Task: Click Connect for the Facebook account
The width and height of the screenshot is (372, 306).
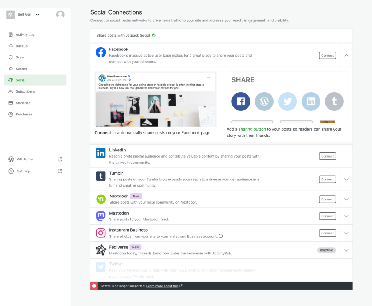Action: coord(327,55)
